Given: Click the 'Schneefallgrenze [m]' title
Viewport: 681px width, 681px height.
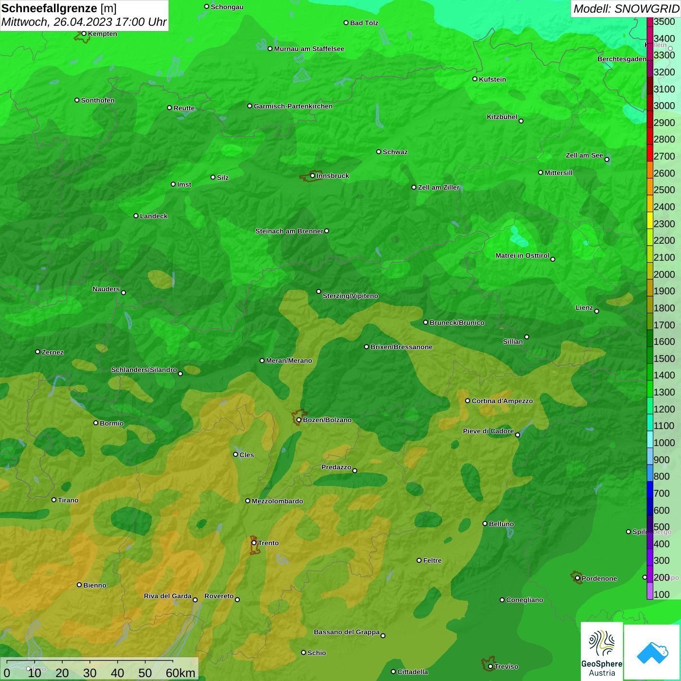Looking at the screenshot, I should (59, 8).
